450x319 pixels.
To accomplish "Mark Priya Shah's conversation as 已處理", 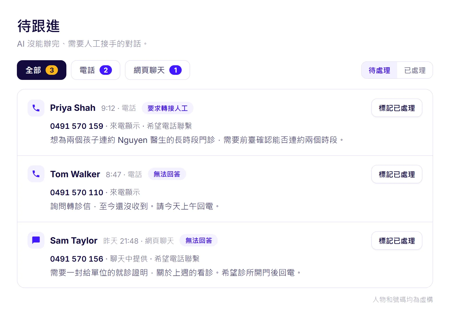I will pos(397,108).
